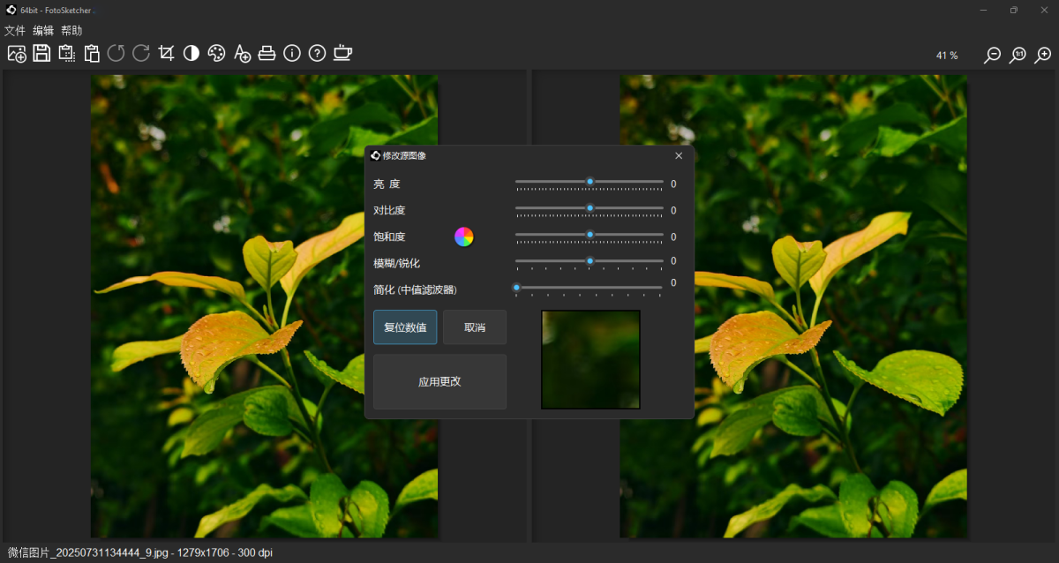The width and height of the screenshot is (1059, 563).
Task: Click the floppy disk save icon
Action: tap(41, 54)
